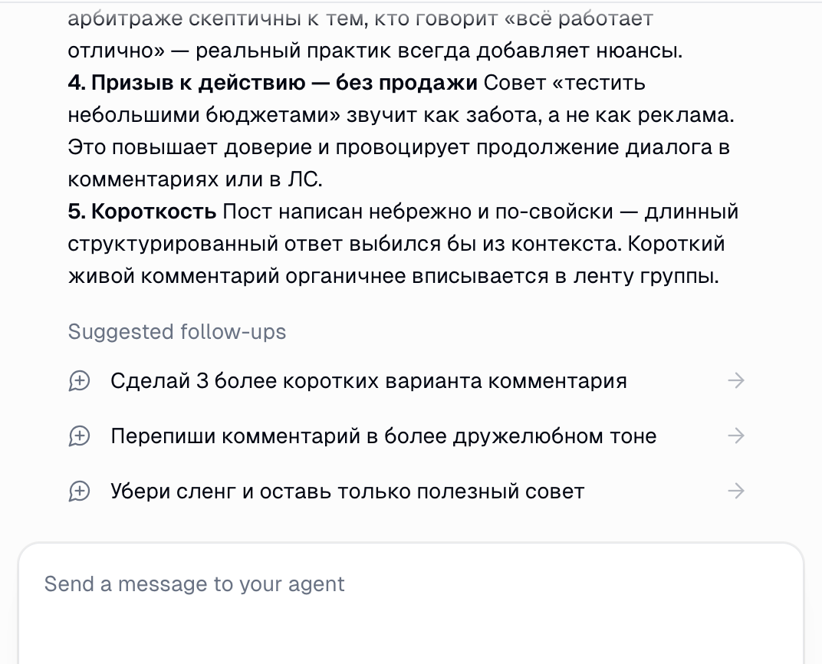822x664 pixels.
Task: Click chat-plus icon beside "Сделай 3 более коротких"
Action: (80, 381)
